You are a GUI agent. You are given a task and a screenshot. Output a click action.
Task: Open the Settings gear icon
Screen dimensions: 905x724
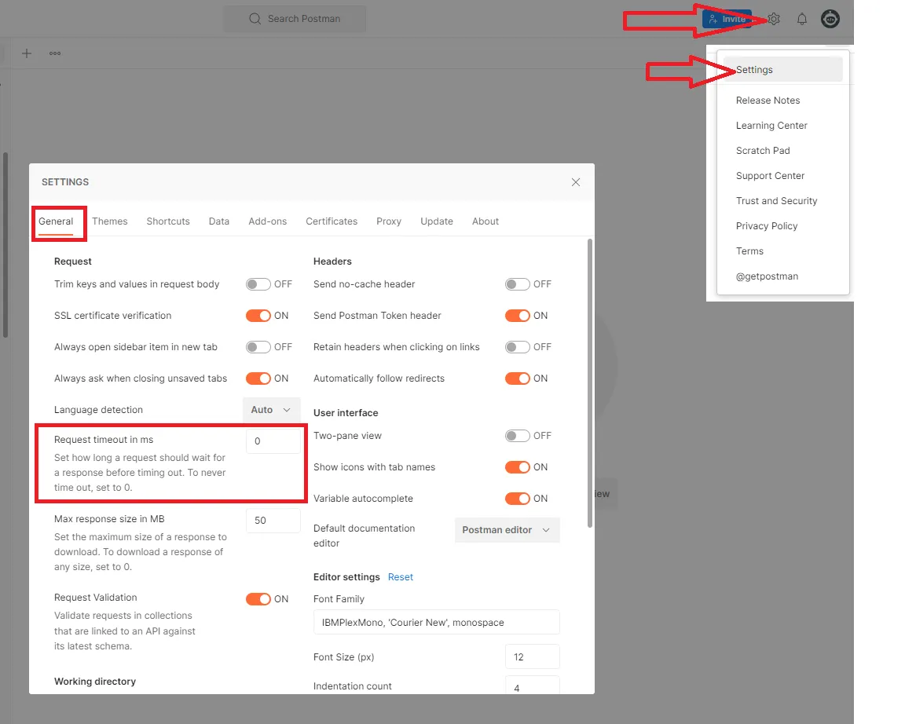coord(773,19)
